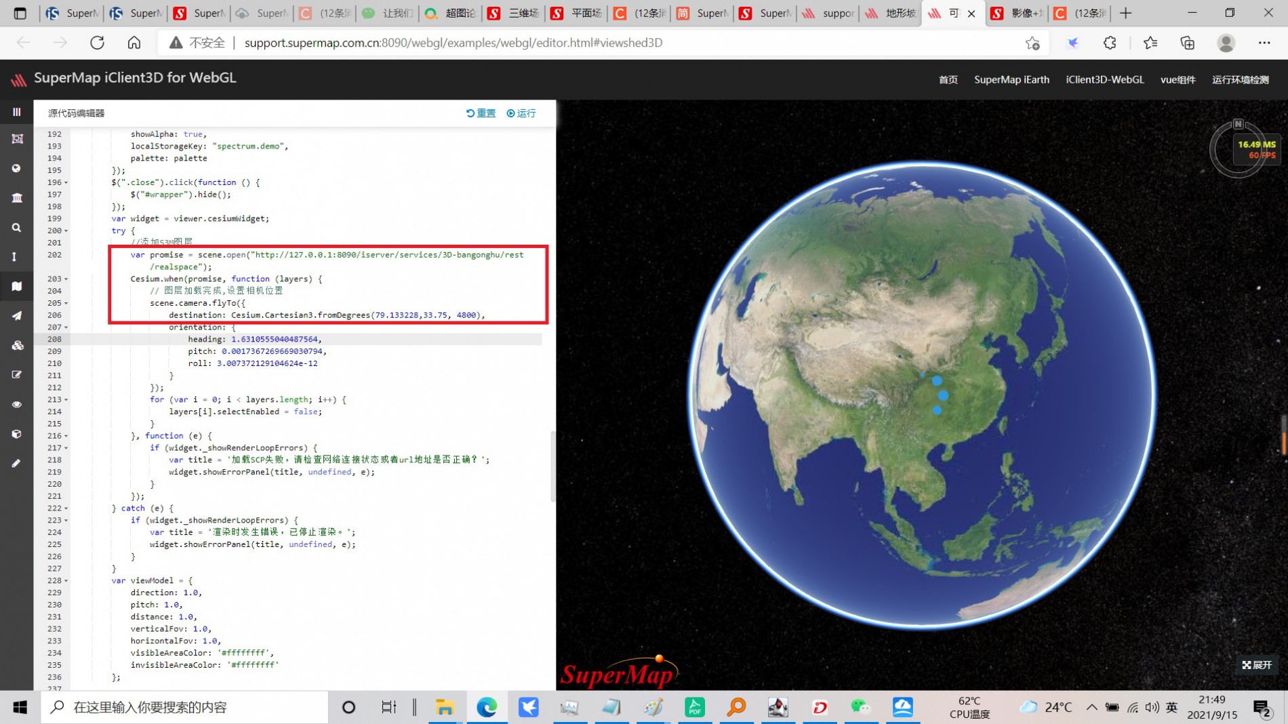Screen dimensions: 1288x724
Task: Open the Windows notification center icon
Action: 1262,708
